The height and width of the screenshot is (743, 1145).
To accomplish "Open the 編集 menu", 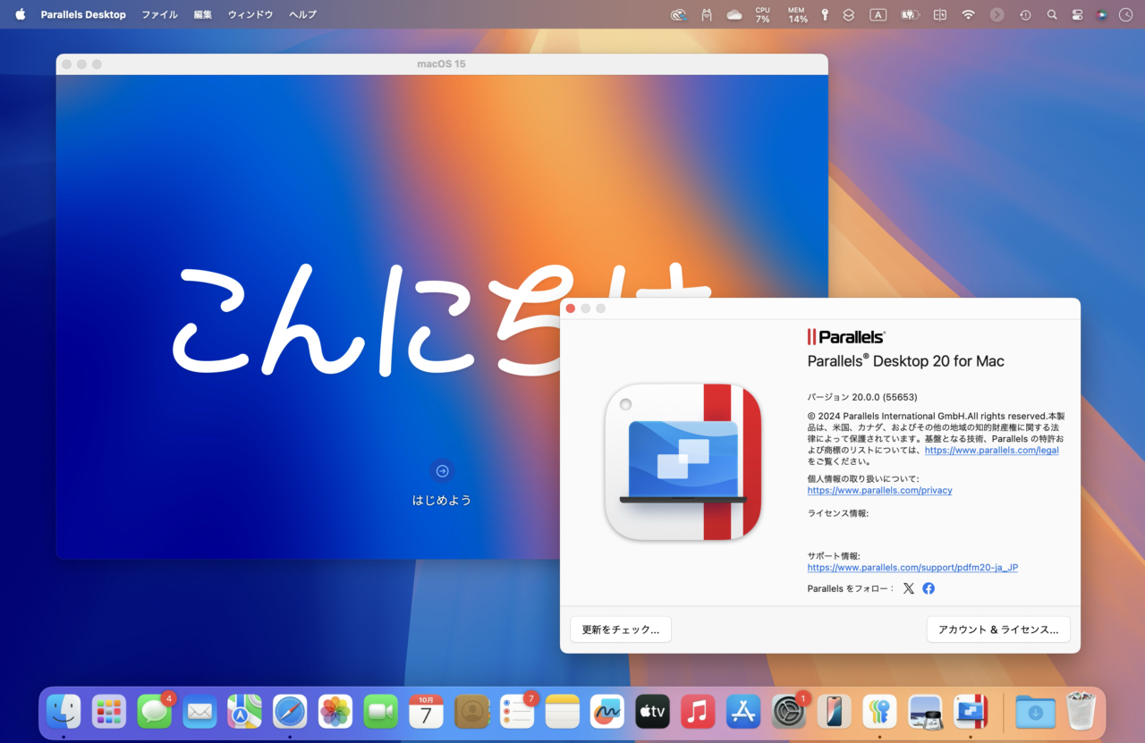I will pos(203,14).
